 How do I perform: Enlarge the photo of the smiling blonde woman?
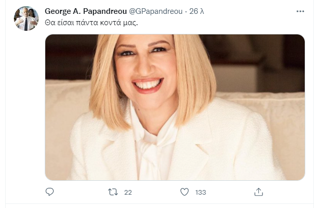[x=175, y=107]
